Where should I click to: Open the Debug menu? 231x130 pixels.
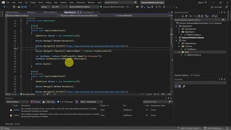coord(48,3)
